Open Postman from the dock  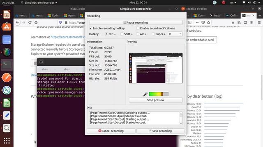point(7,78)
